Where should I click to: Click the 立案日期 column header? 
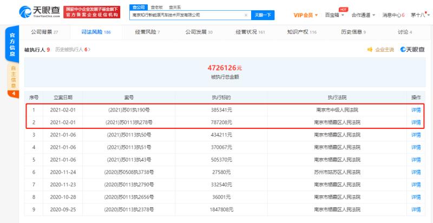63,97
